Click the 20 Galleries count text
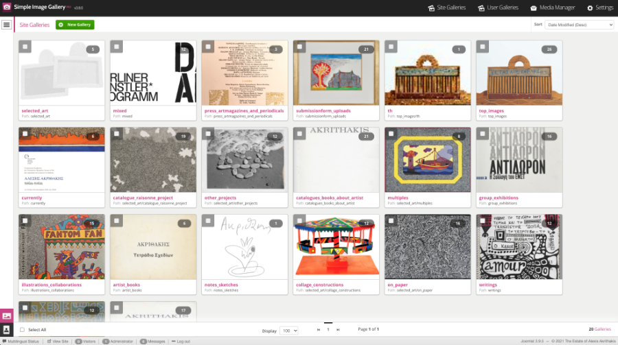The image size is (618, 345). click(x=599, y=329)
